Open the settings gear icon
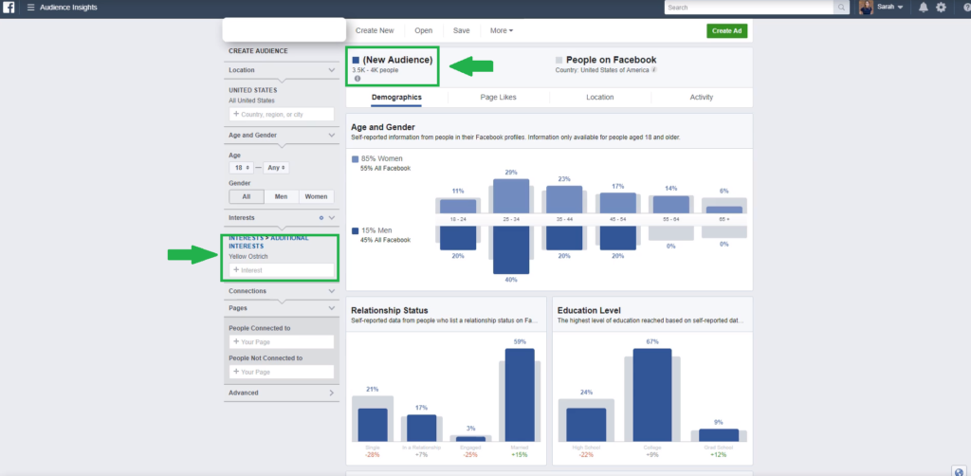The image size is (971, 476). [942, 8]
